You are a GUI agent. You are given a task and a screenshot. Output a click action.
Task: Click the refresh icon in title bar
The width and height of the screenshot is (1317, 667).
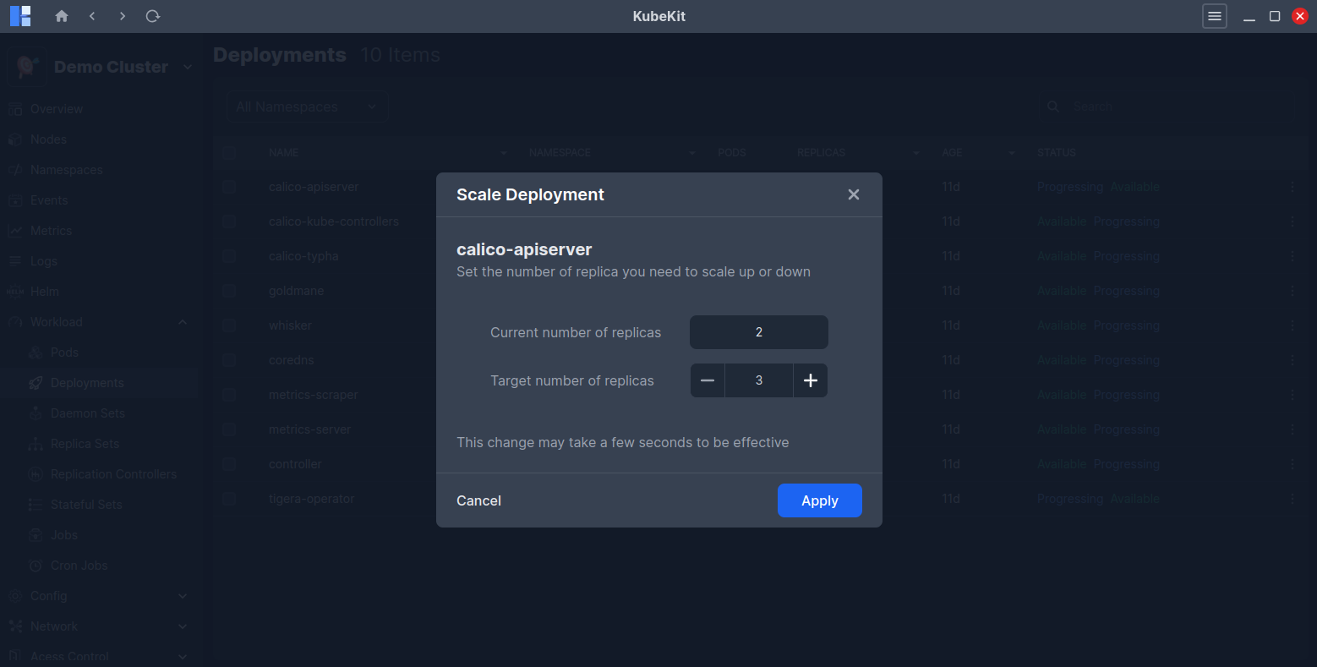[153, 16]
